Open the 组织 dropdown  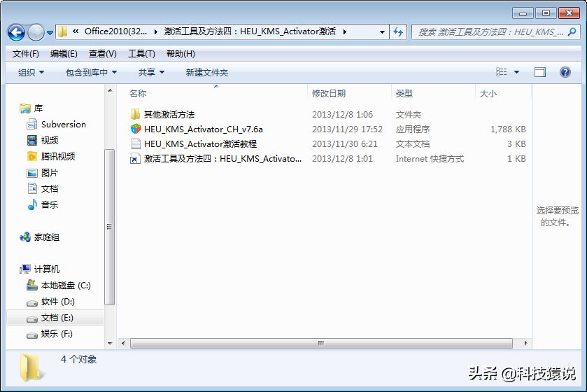tap(31, 72)
